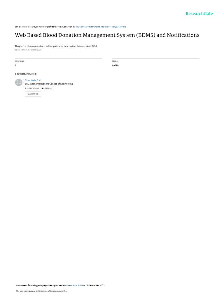Viewport: 224px width, 298px height.
Task: Click the 6 PUBLICATIONS stat
Action: point(32,88)
